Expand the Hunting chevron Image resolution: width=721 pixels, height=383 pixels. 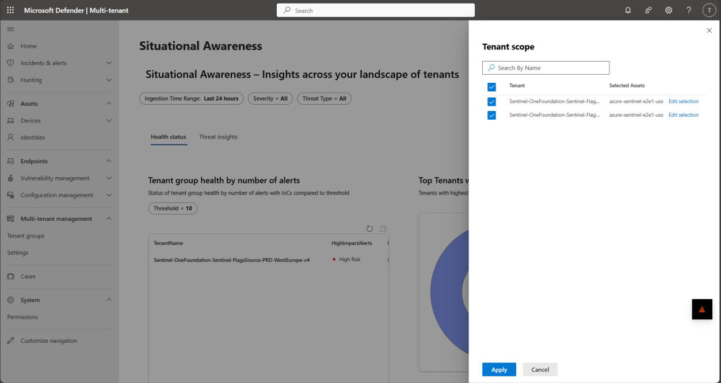click(x=109, y=80)
